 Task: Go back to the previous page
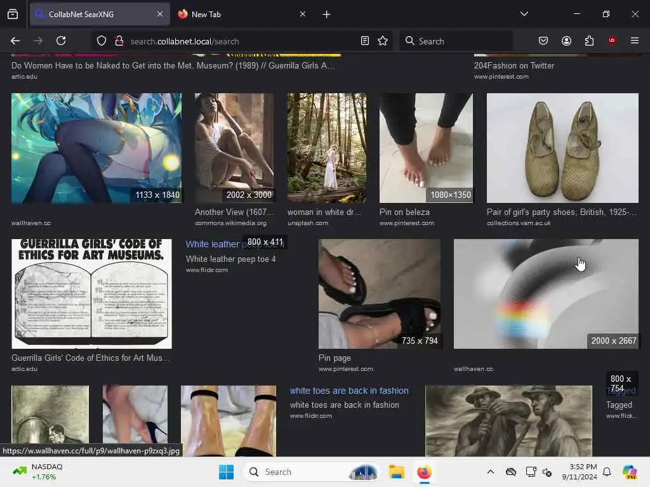[x=15, y=41]
